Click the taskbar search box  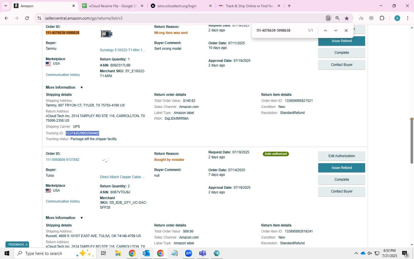point(55,253)
